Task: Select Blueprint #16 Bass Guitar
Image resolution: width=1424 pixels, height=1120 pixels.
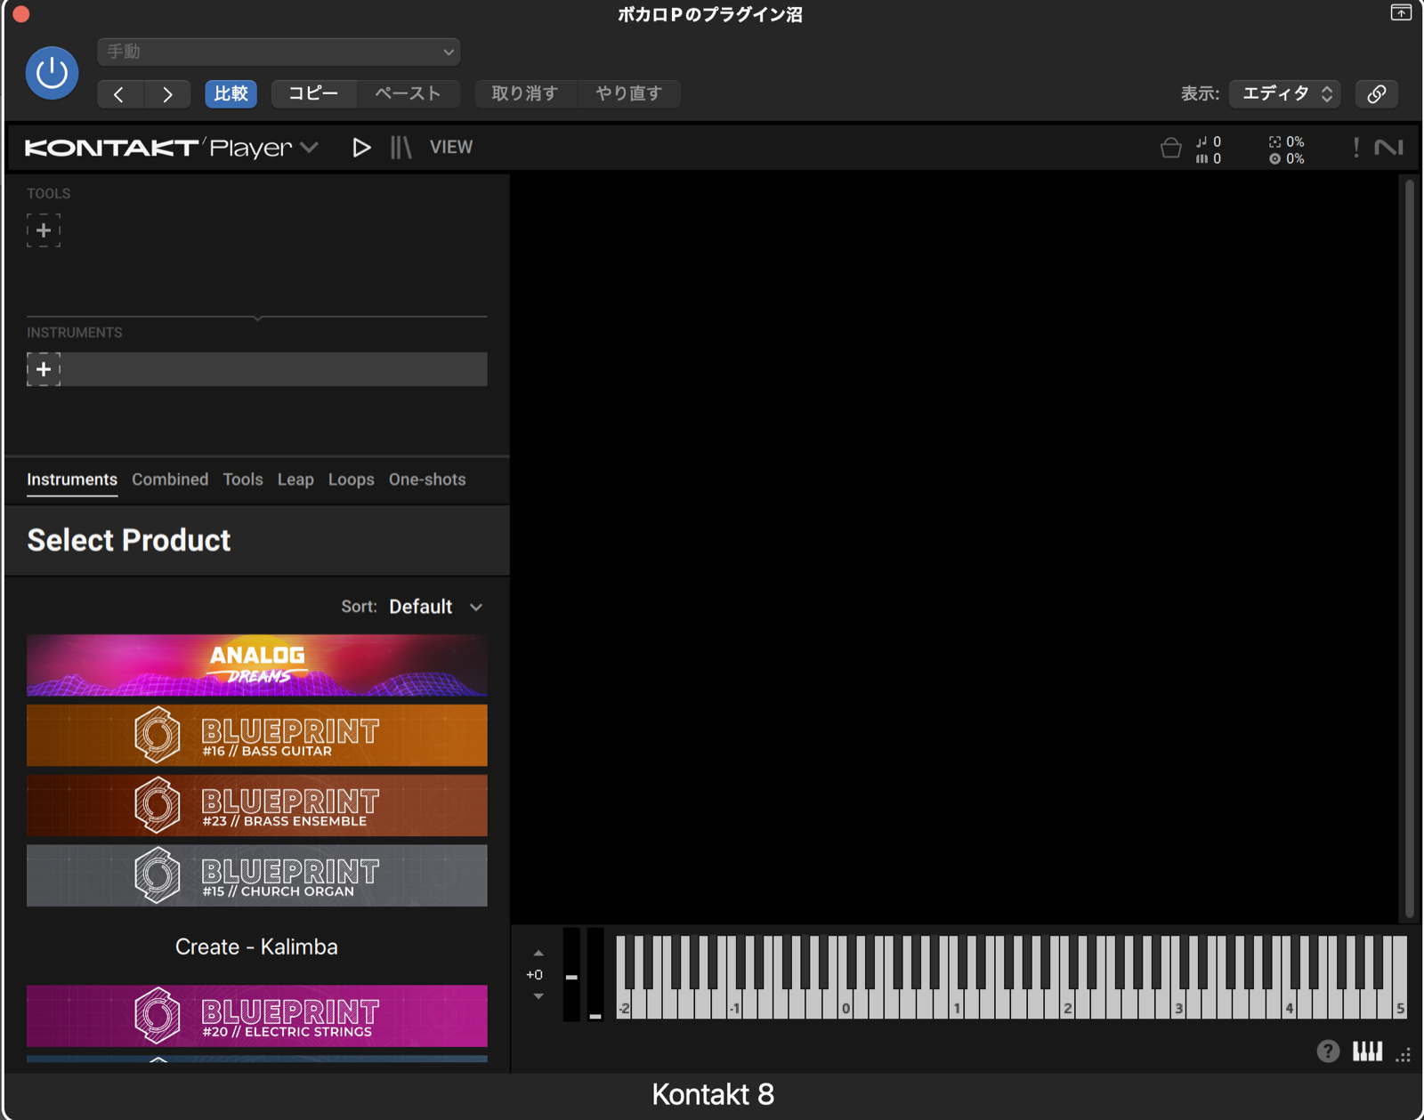Action: 257,736
